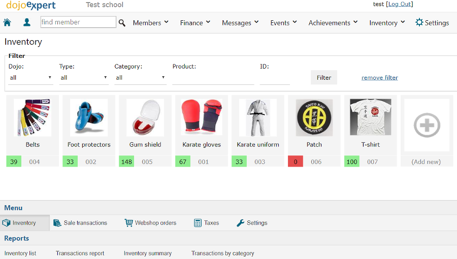457x259 pixels.
Task: Click product ID 002 under Foot protectors
Action: pos(91,161)
